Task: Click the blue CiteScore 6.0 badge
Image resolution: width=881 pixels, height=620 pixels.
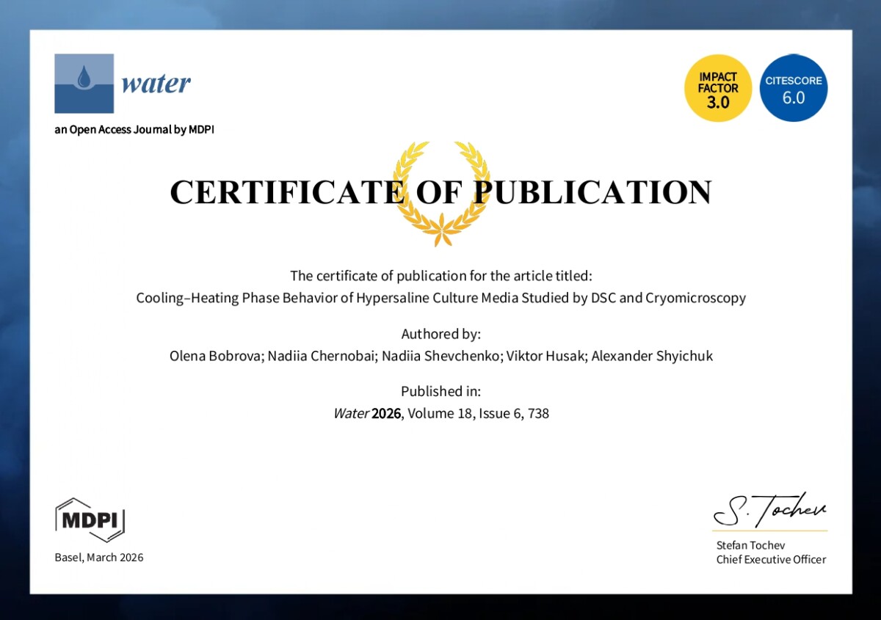Action: 794,88
